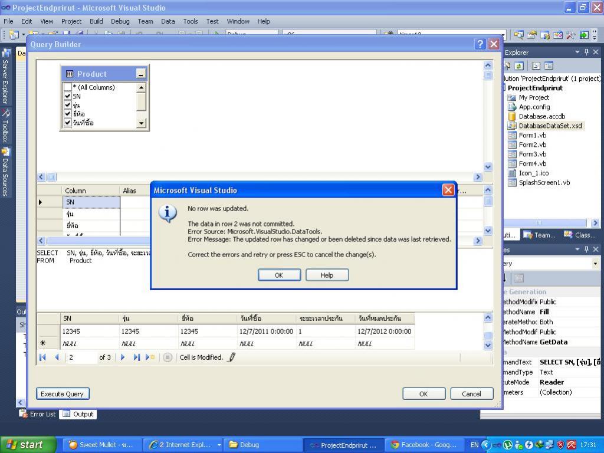The image size is (604, 453).
Task: Open the Server Explorer side tab
Action: point(5,77)
